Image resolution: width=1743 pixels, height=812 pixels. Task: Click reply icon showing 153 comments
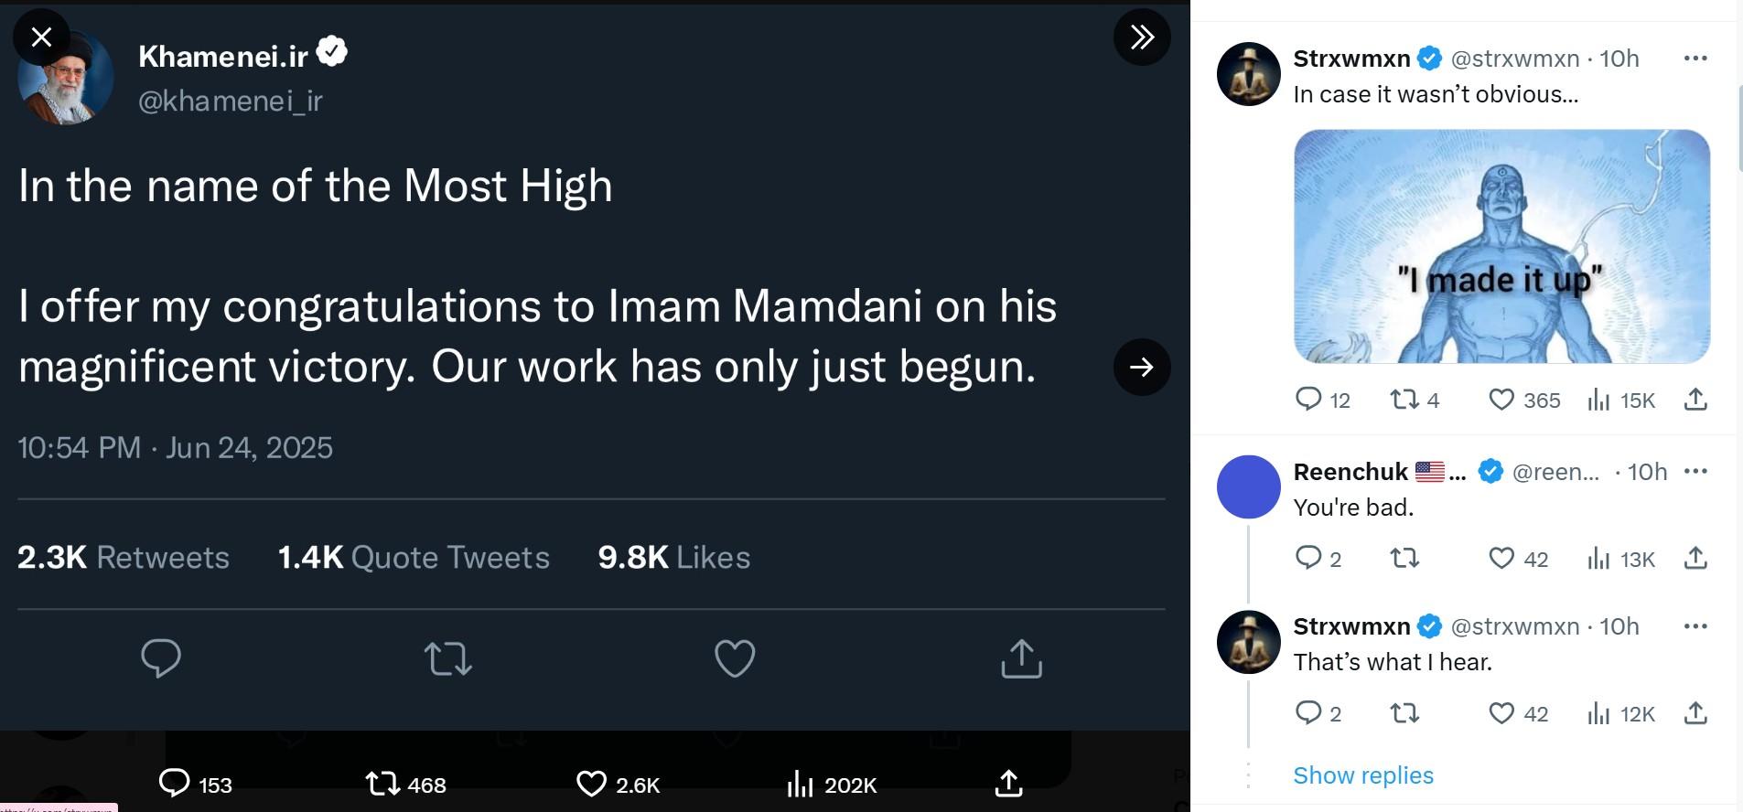point(196,784)
